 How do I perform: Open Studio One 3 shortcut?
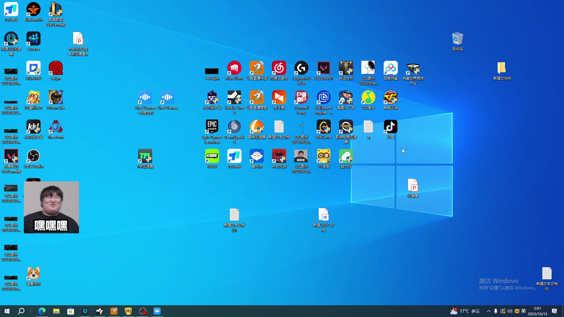234,102
